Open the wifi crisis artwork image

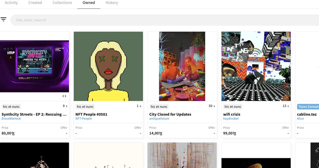click(x=256, y=66)
